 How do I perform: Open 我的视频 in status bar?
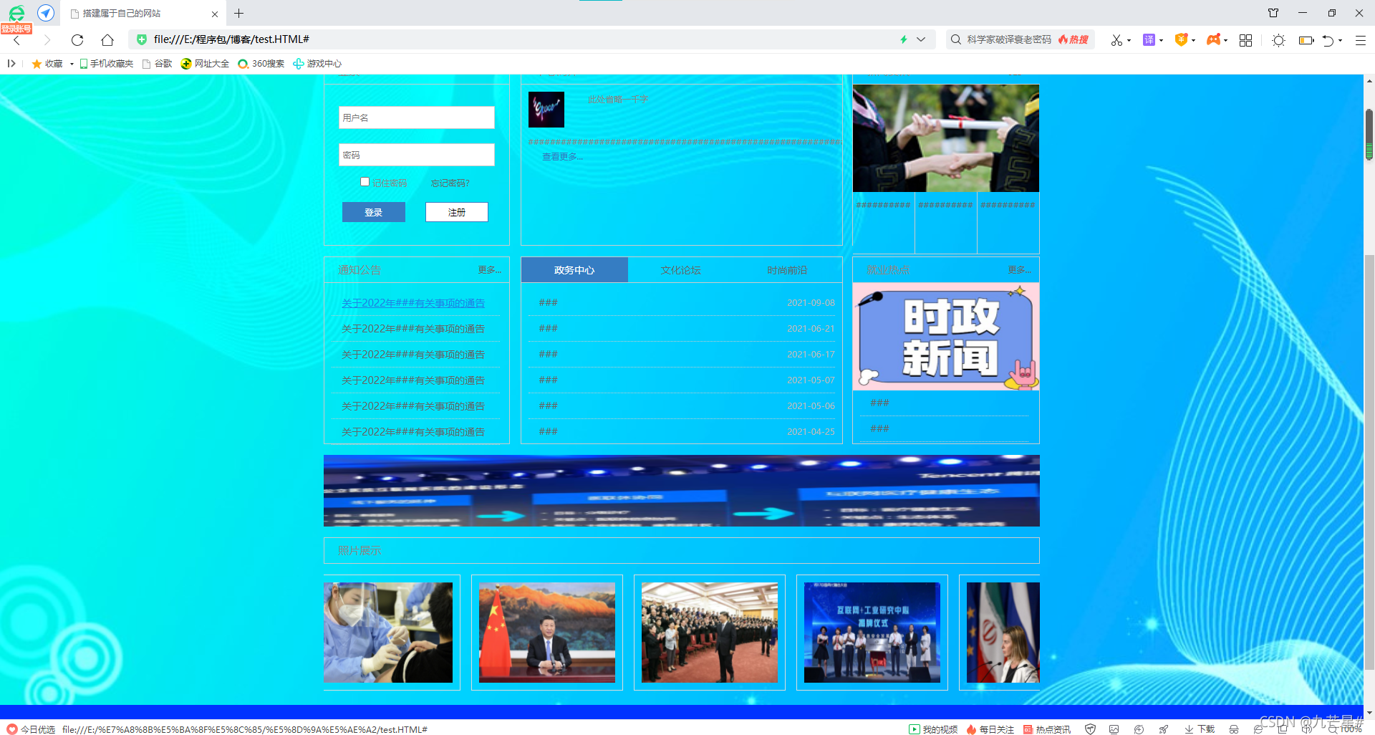point(933,729)
